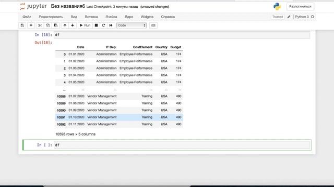Screen dimensions: 334x187
Task: Click the save and checkpoint toolbar icon
Action: 22,25
